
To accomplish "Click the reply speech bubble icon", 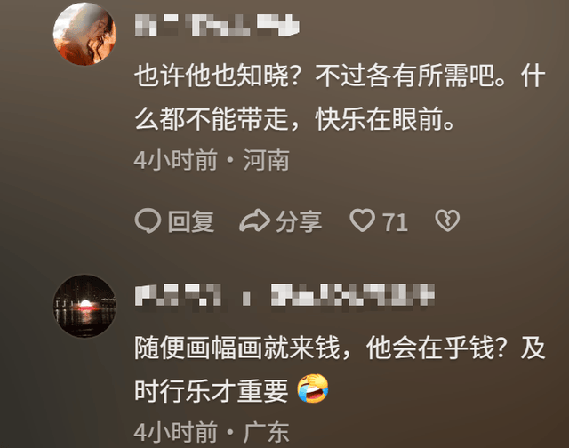I will tap(148, 220).
